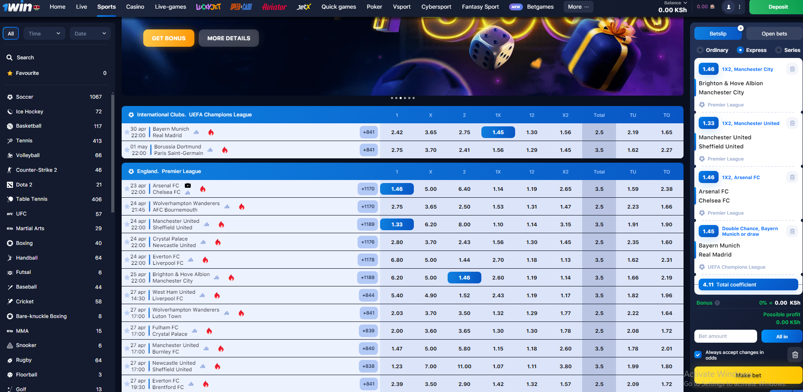Remove Manchester City bet with trash icon
803x392 pixels.
792,69
